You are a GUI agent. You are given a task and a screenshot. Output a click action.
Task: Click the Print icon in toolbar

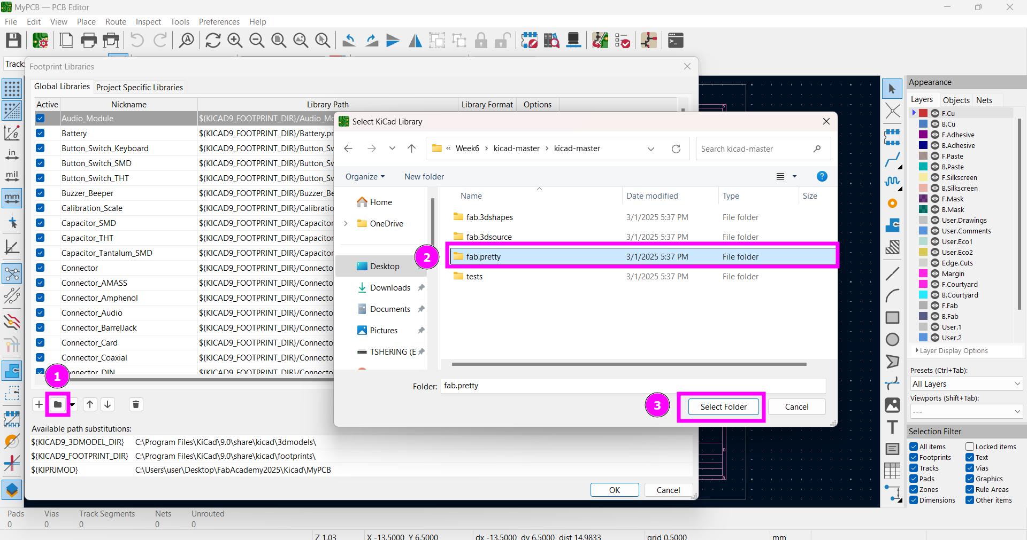pyautogui.click(x=89, y=41)
